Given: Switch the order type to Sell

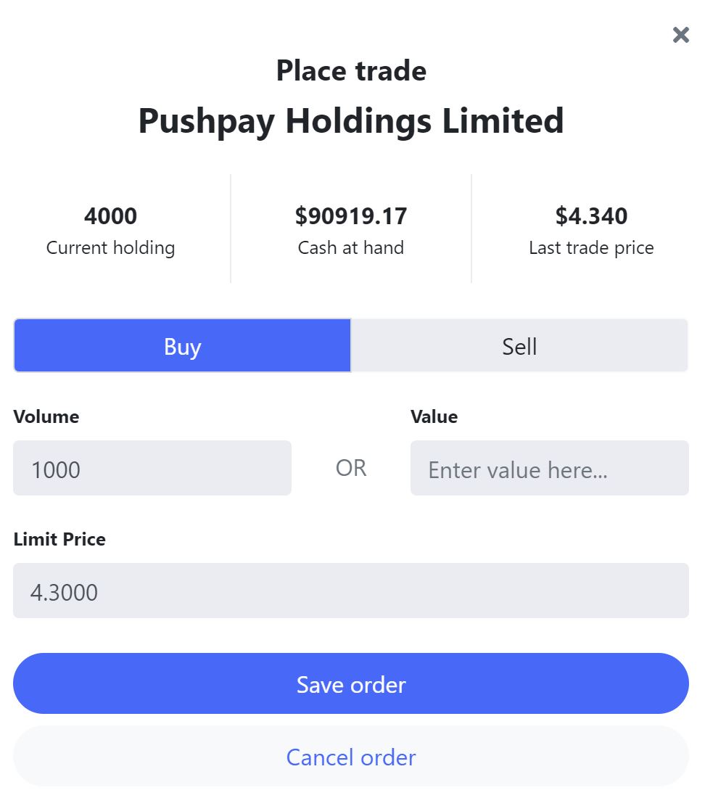Looking at the screenshot, I should [x=519, y=346].
